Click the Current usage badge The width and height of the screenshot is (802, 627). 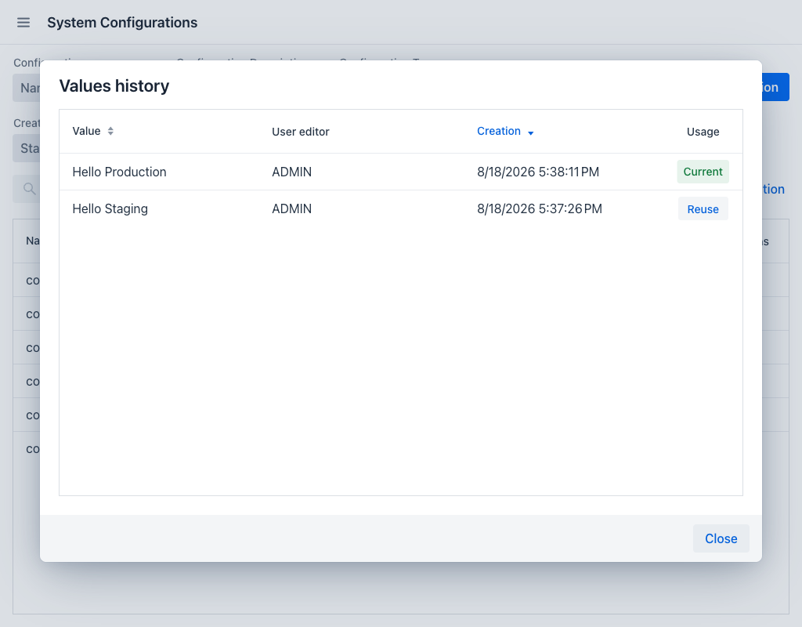(x=703, y=172)
